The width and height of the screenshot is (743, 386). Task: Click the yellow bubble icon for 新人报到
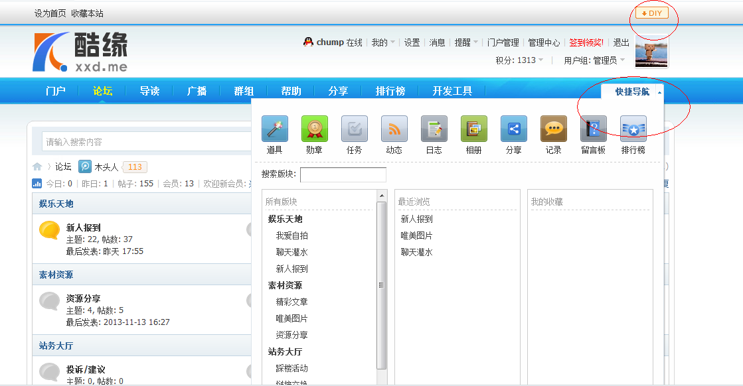pos(49,230)
